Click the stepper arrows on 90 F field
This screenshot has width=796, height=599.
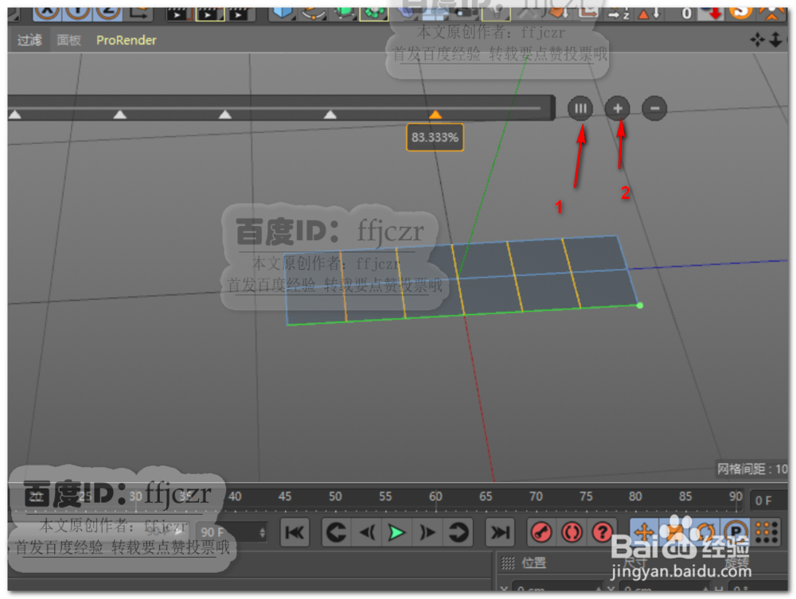(x=262, y=532)
